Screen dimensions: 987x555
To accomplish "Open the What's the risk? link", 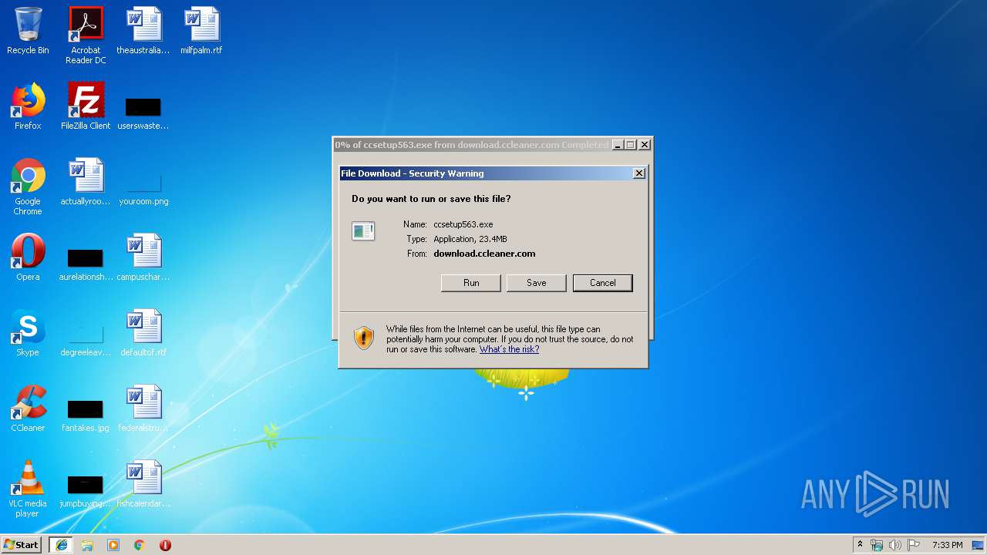I will [x=509, y=349].
